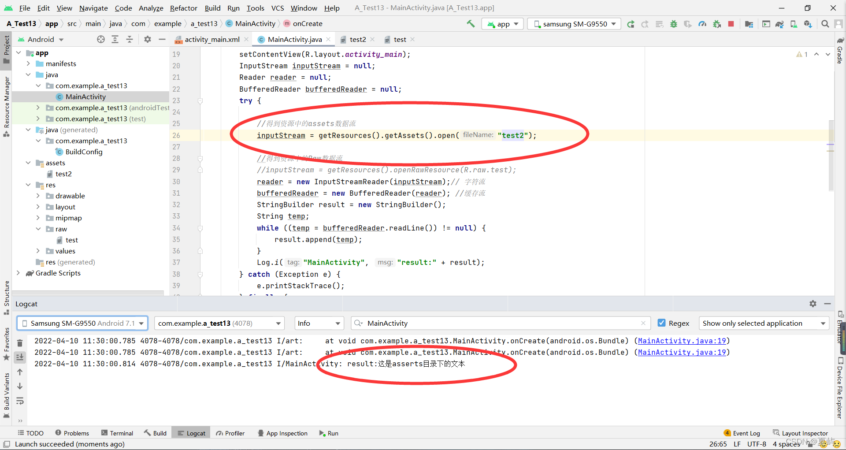
Task: Click the Run app (rerun) icon
Action: coord(631,24)
